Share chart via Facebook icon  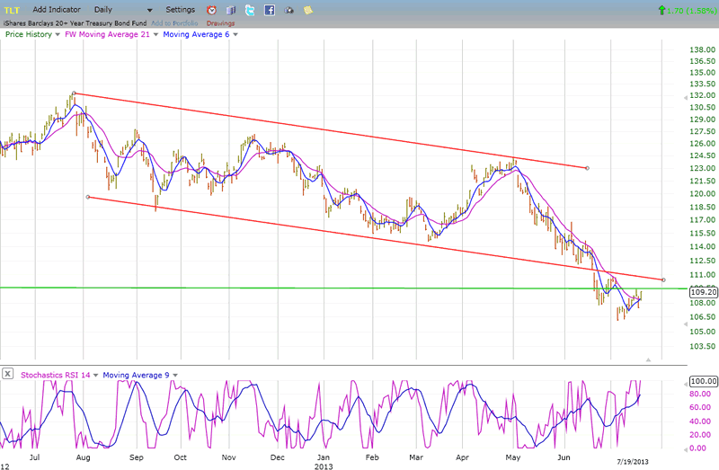(x=269, y=10)
